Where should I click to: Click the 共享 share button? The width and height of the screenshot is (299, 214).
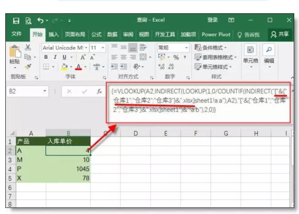(x=280, y=34)
